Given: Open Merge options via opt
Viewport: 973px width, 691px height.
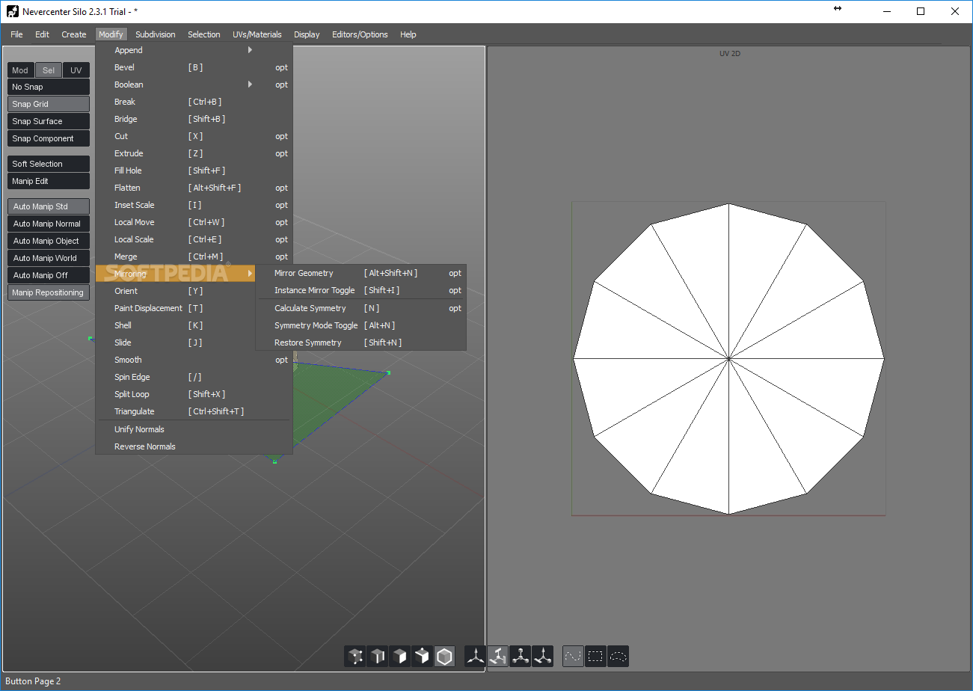Looking at the screenshot, I should [281, 257].
